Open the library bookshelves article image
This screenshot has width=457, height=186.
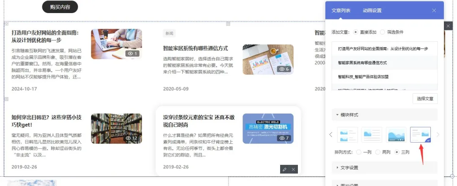tap(116, 129)
